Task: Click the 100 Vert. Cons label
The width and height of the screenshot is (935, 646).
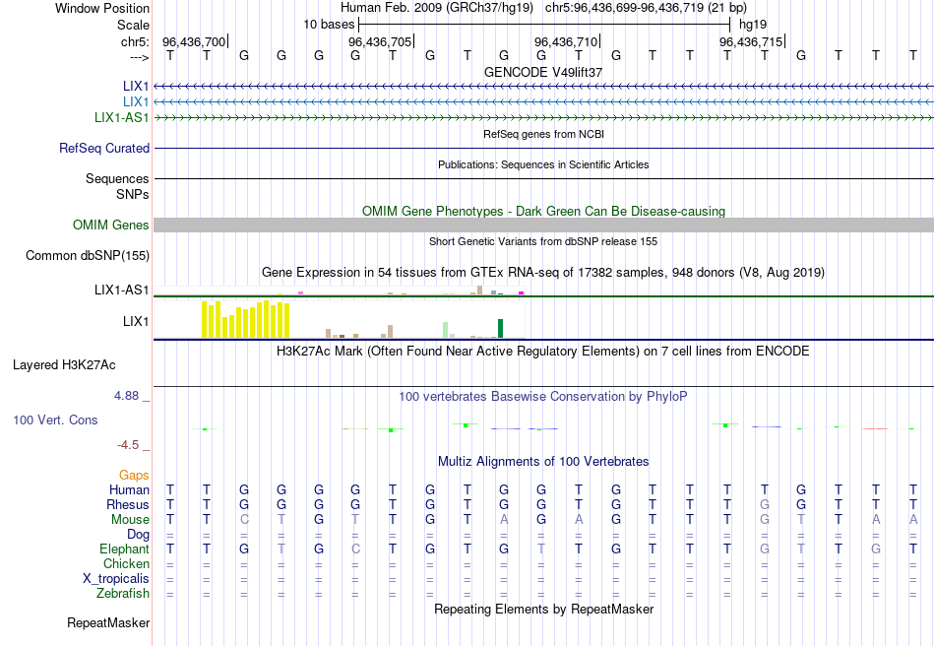Action: click(x=55, y=420)
